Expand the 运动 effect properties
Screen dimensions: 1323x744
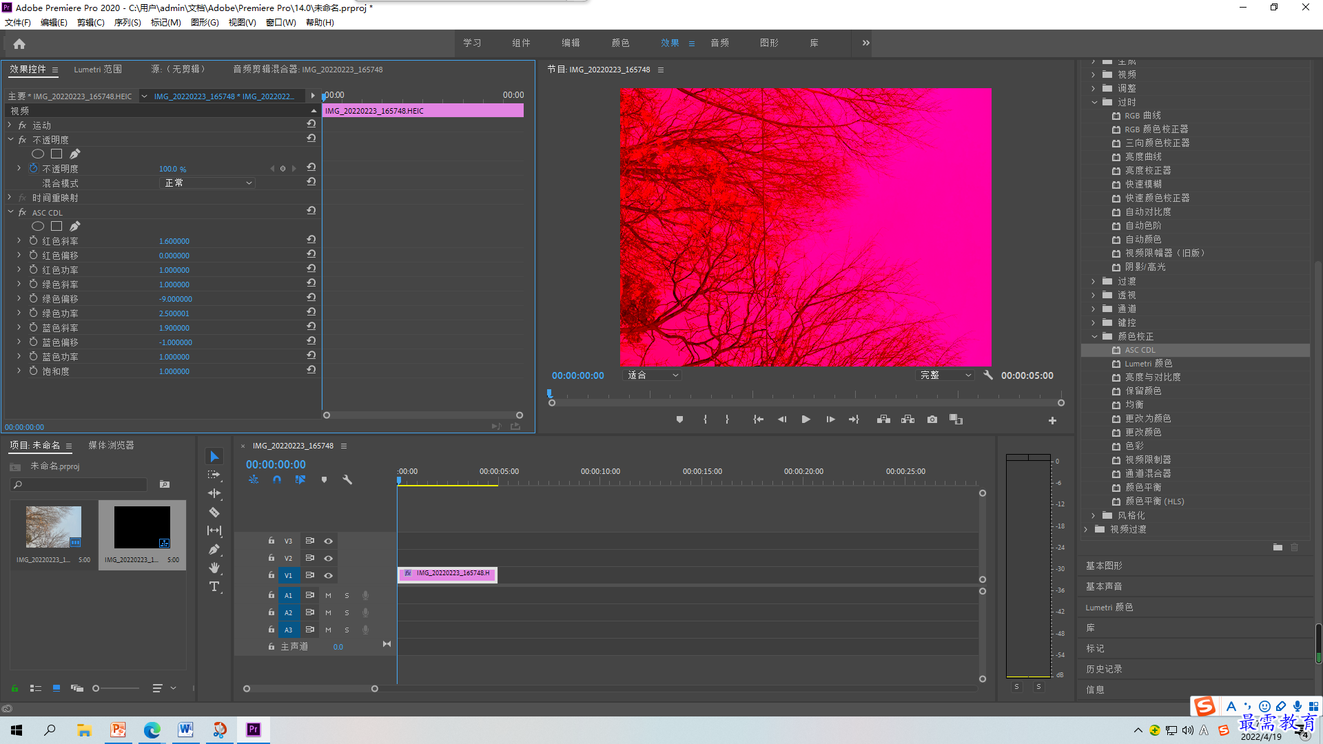coord(10,125)
